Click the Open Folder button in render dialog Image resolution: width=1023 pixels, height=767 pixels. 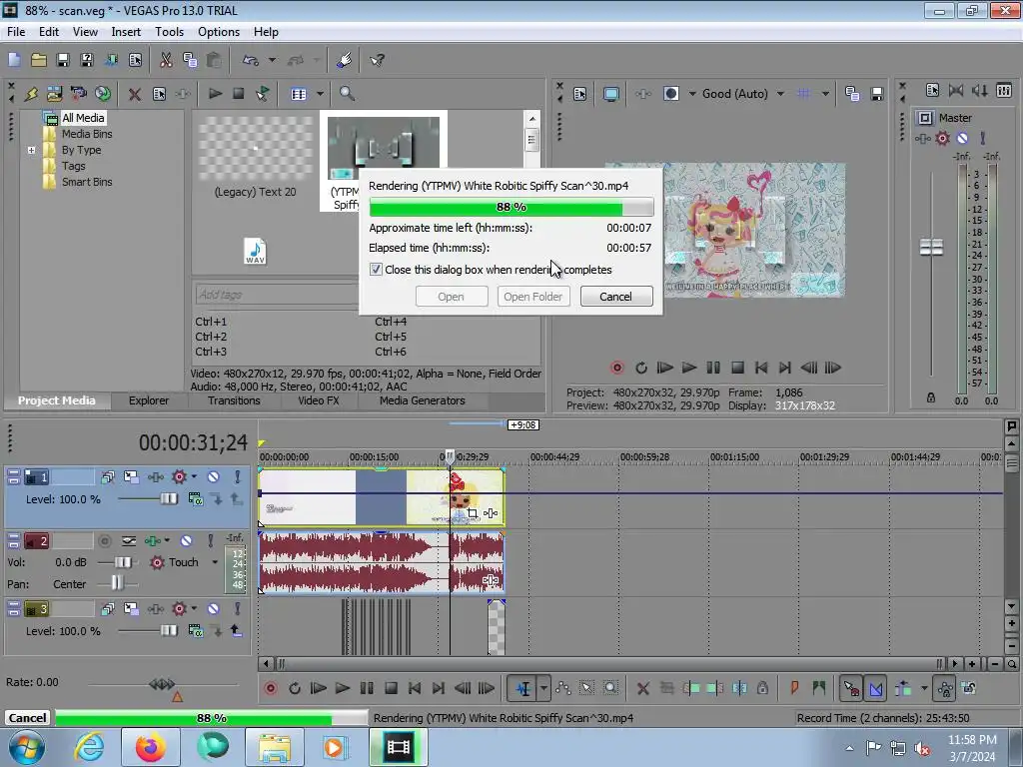coord(533,296)
